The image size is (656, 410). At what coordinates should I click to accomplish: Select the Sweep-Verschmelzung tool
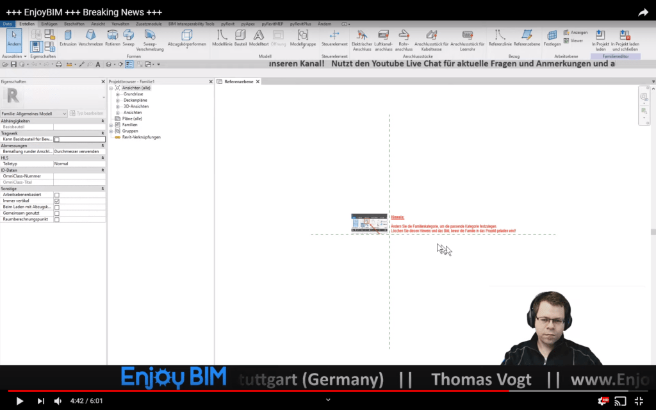coord(150,40)
